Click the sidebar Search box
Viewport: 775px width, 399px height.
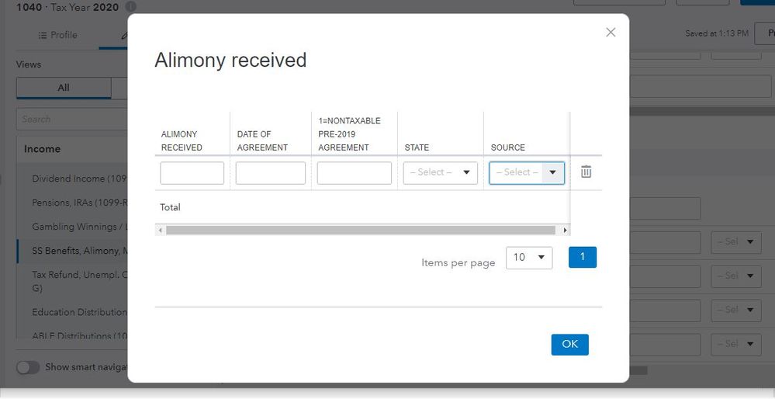click(71, 119)
